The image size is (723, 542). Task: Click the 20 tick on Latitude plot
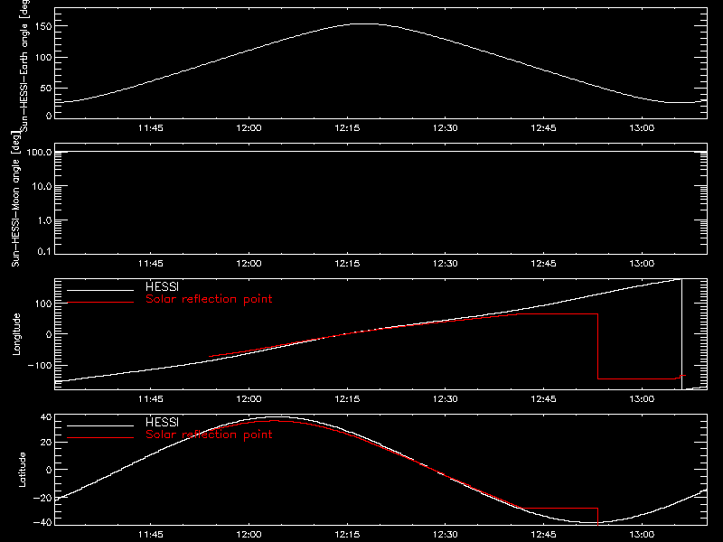click(46, 443)
